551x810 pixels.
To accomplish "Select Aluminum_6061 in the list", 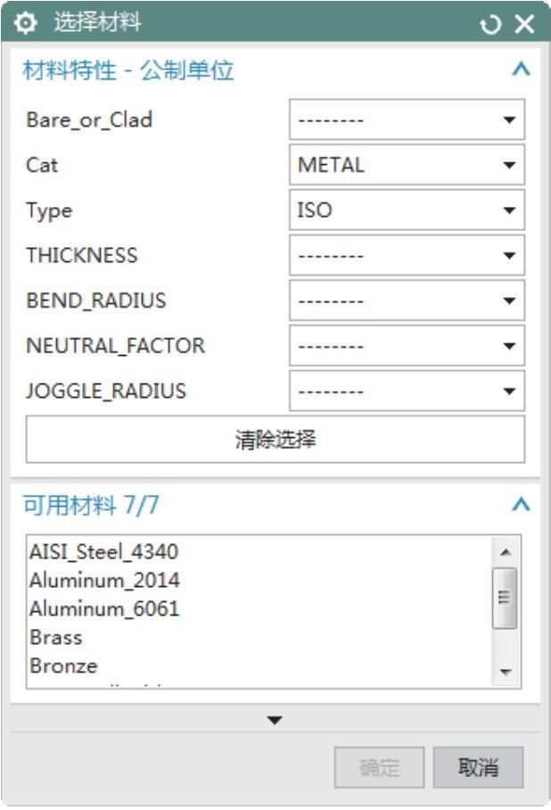I will pos(104,609).
